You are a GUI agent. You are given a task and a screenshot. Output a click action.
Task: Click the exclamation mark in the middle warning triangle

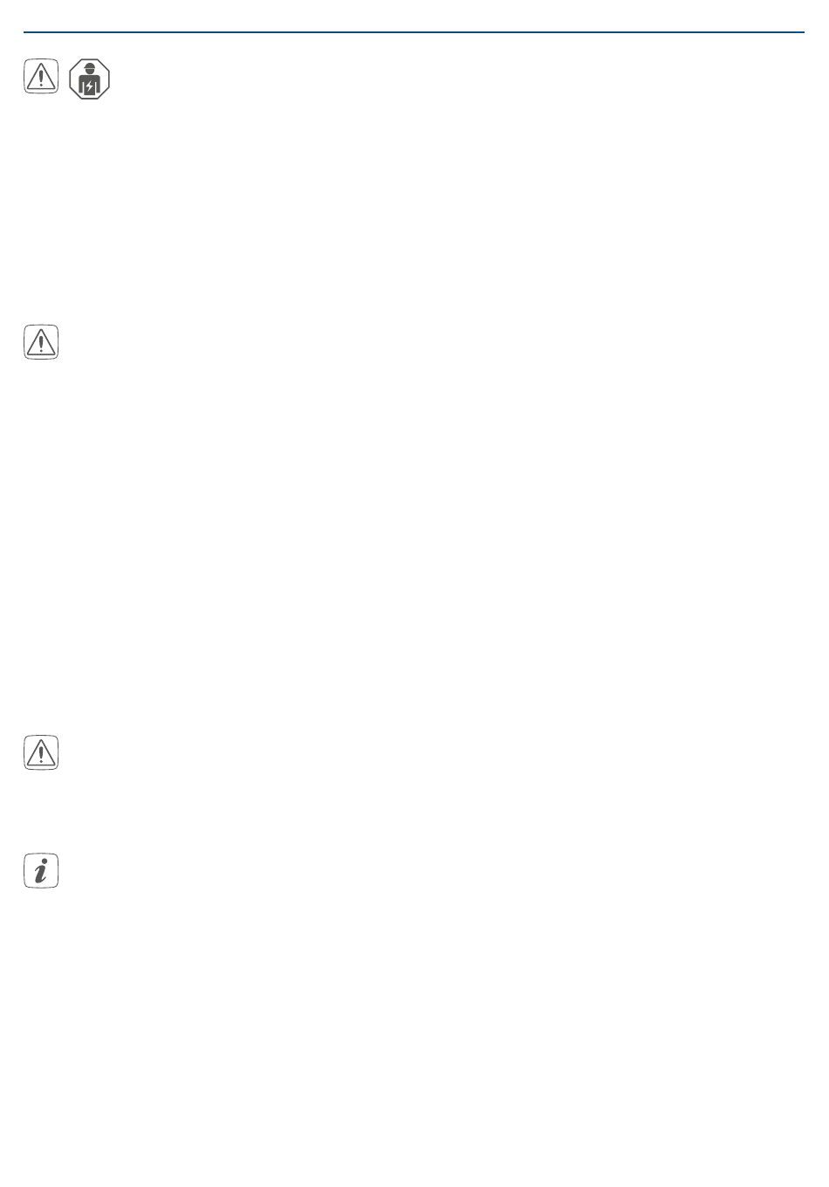(x=41, y=343)
